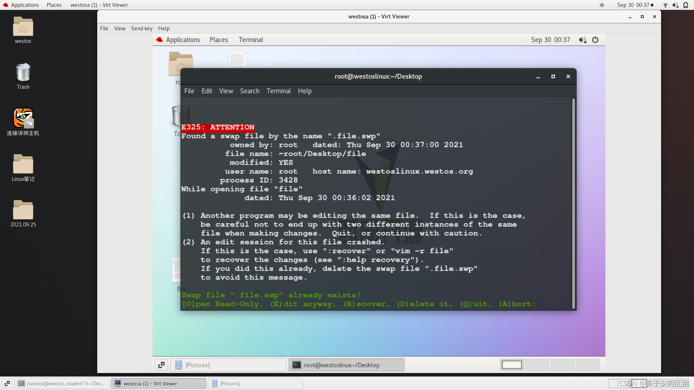Open the terminal's Search menu
The height and width of the screenshot is (390, 694).
pyautogui.click(x=249, y=91)
